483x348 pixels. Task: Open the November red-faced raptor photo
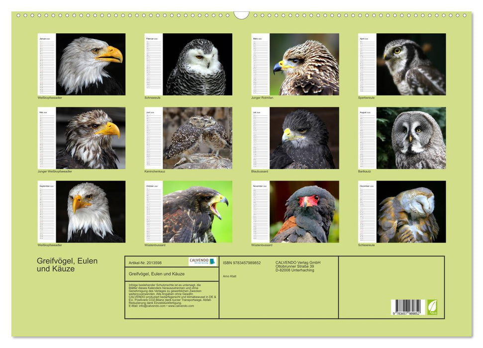(x=304, y=212)
